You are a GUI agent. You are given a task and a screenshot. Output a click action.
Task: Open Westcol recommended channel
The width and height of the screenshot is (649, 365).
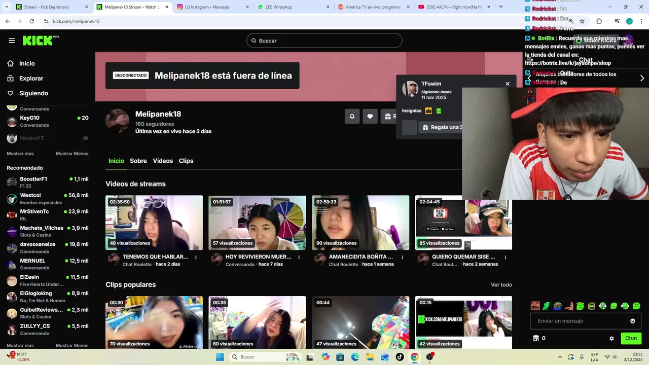pyautogui.click(x=48, y=199)
